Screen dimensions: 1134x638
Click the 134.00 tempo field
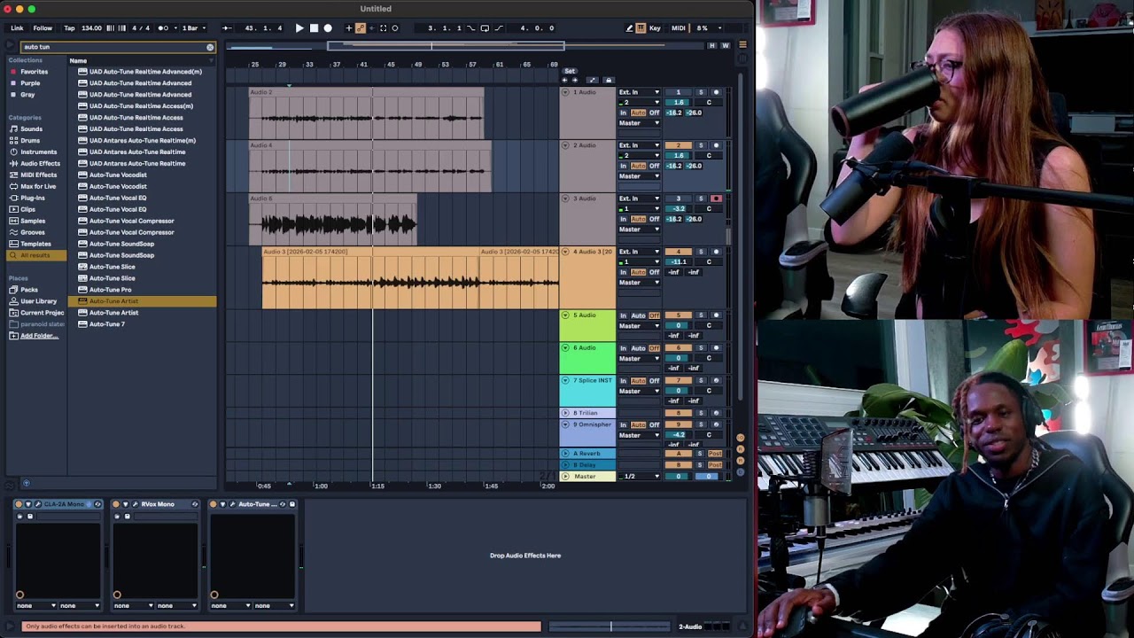pos(91,28)
